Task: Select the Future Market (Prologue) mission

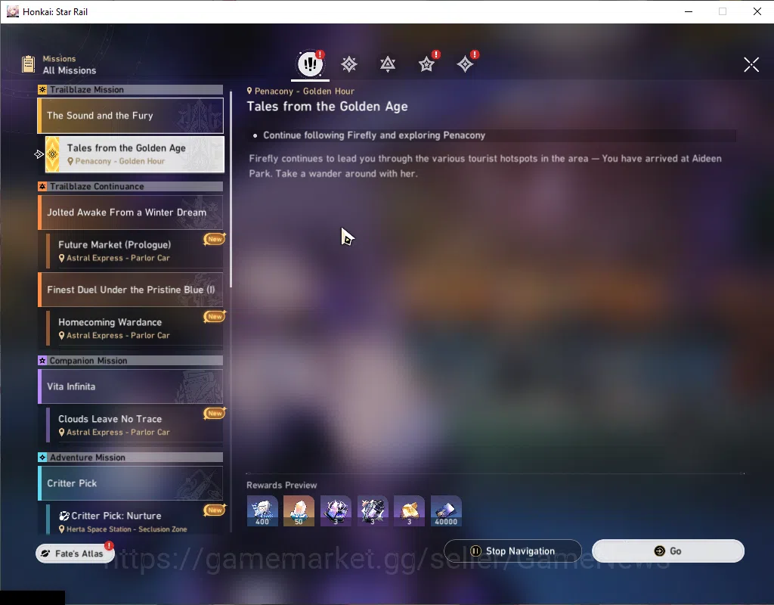Action: click(135, 251)
